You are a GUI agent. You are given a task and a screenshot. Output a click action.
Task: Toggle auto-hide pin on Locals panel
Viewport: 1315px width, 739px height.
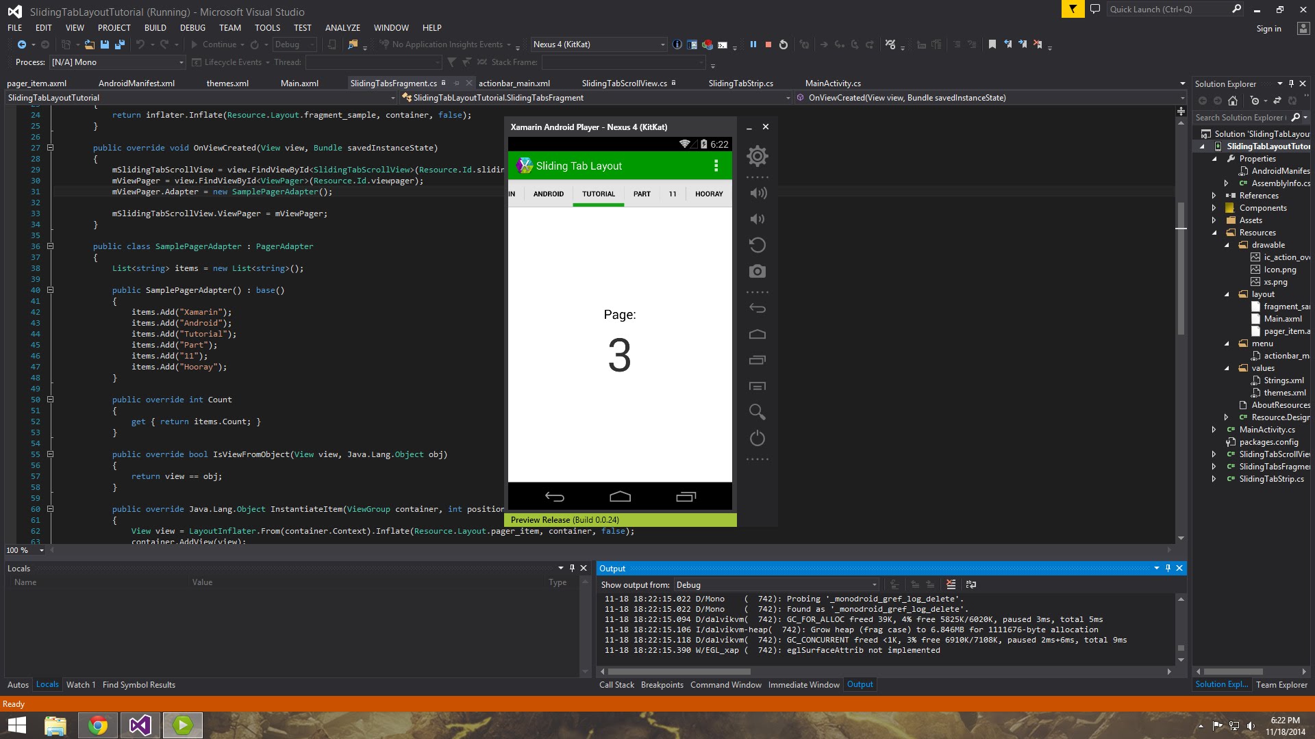(x=572, y=568)
